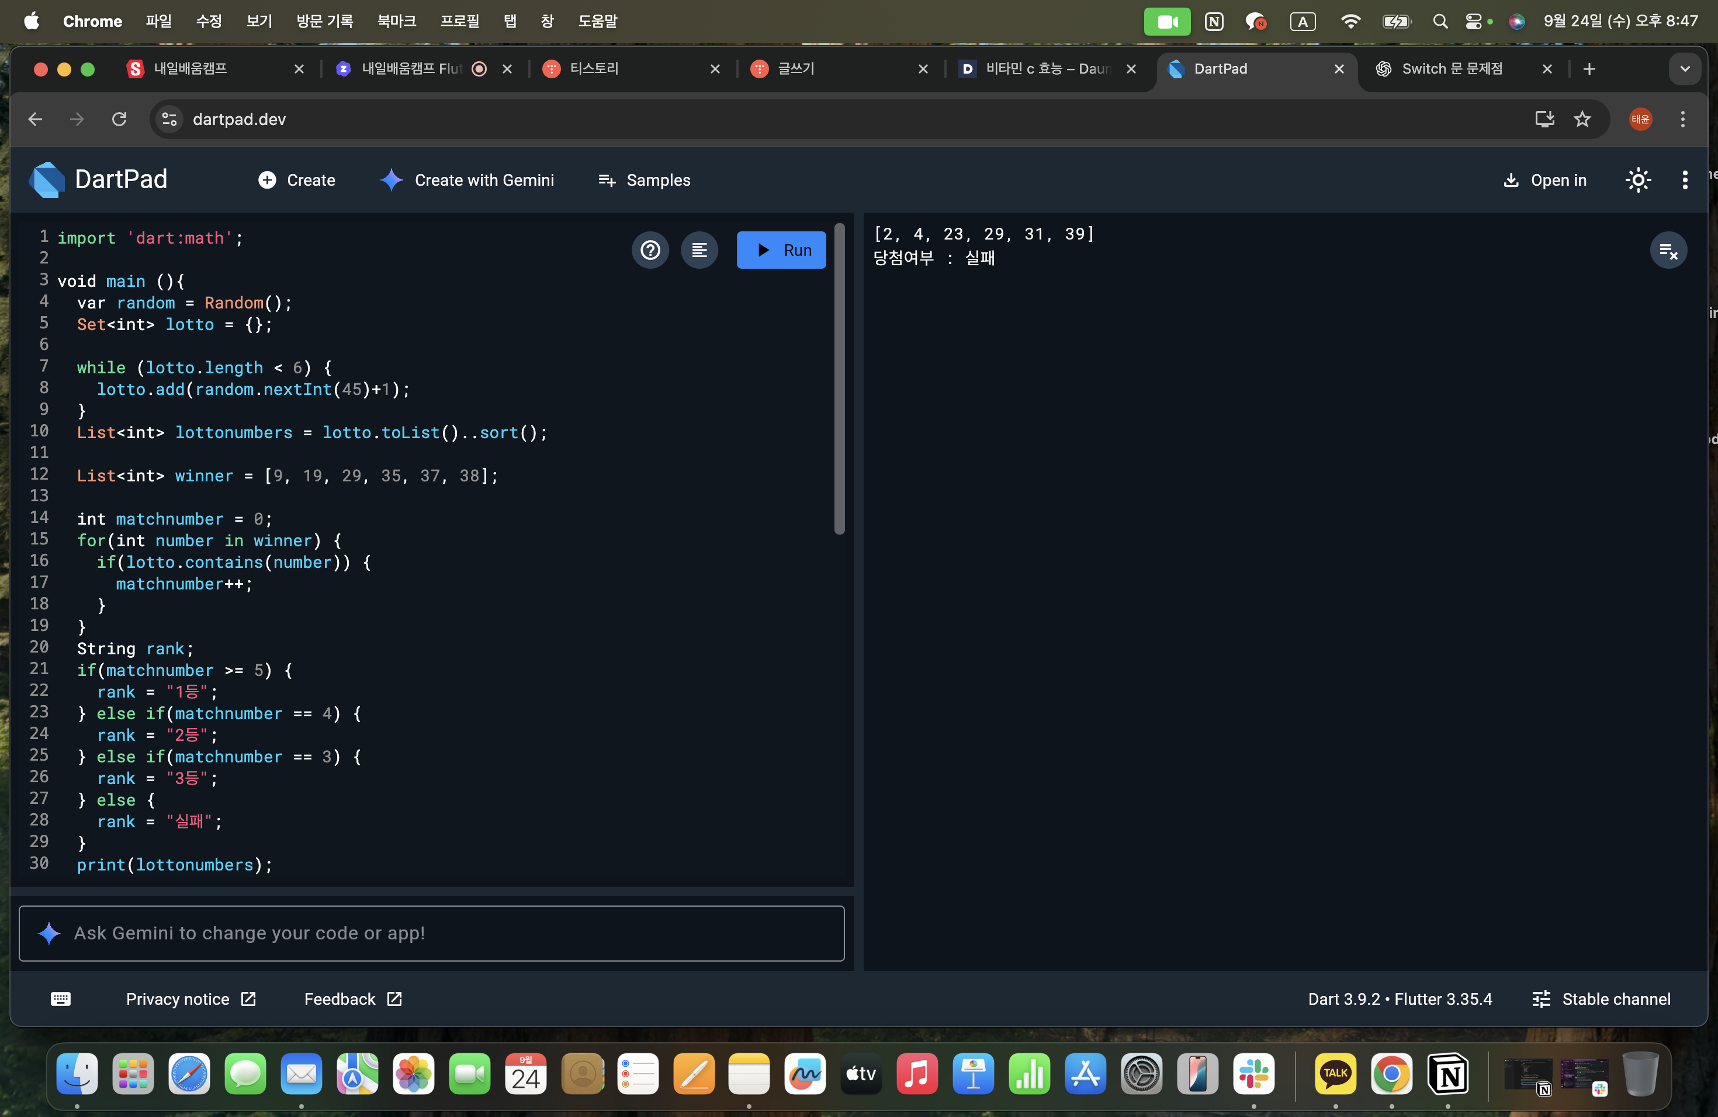Open the help question mark icon
Image resolution: width=1718 pixels, height=1117 pixels.
650,249
